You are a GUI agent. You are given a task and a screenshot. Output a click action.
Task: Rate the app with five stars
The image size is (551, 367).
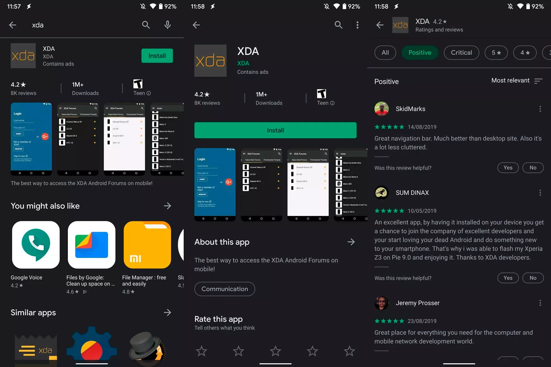349,351
